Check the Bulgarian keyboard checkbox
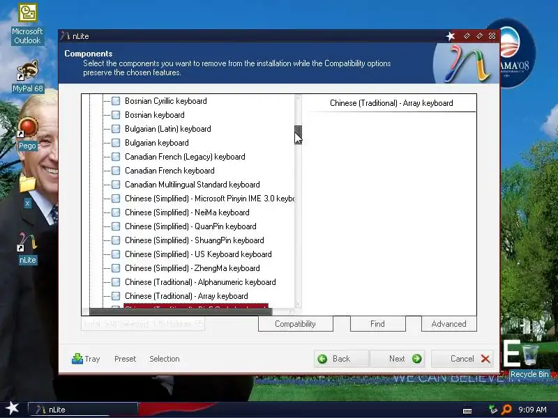 [x=116, y=143]
